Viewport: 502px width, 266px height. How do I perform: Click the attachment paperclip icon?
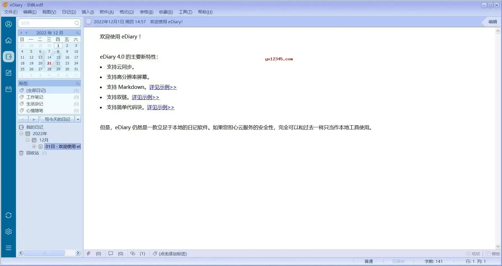89,253
